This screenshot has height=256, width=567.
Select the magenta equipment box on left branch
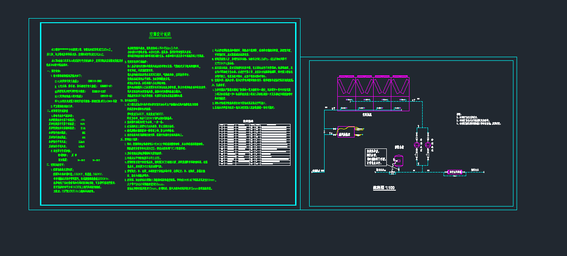pyautogui.click(x=346, y=132)
